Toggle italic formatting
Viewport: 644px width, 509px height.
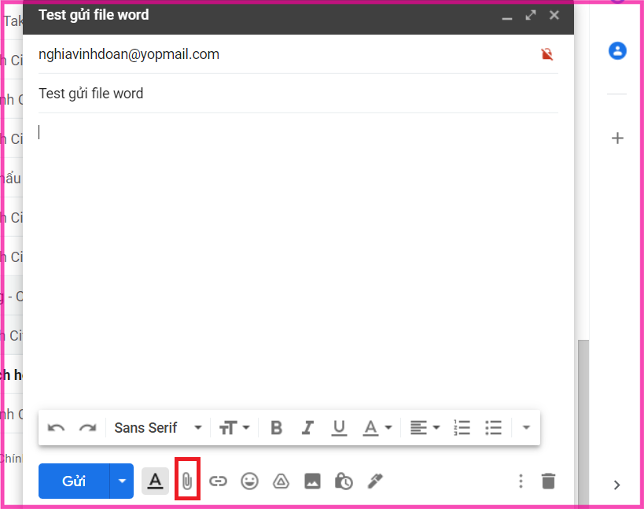pos(307,428)
